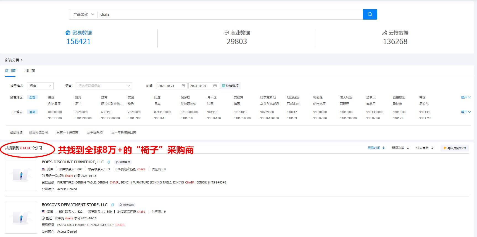Open the 商业数据 count 29803
Image resolution: width=477 pixels, height=237 pixels.
click(237, 41)
